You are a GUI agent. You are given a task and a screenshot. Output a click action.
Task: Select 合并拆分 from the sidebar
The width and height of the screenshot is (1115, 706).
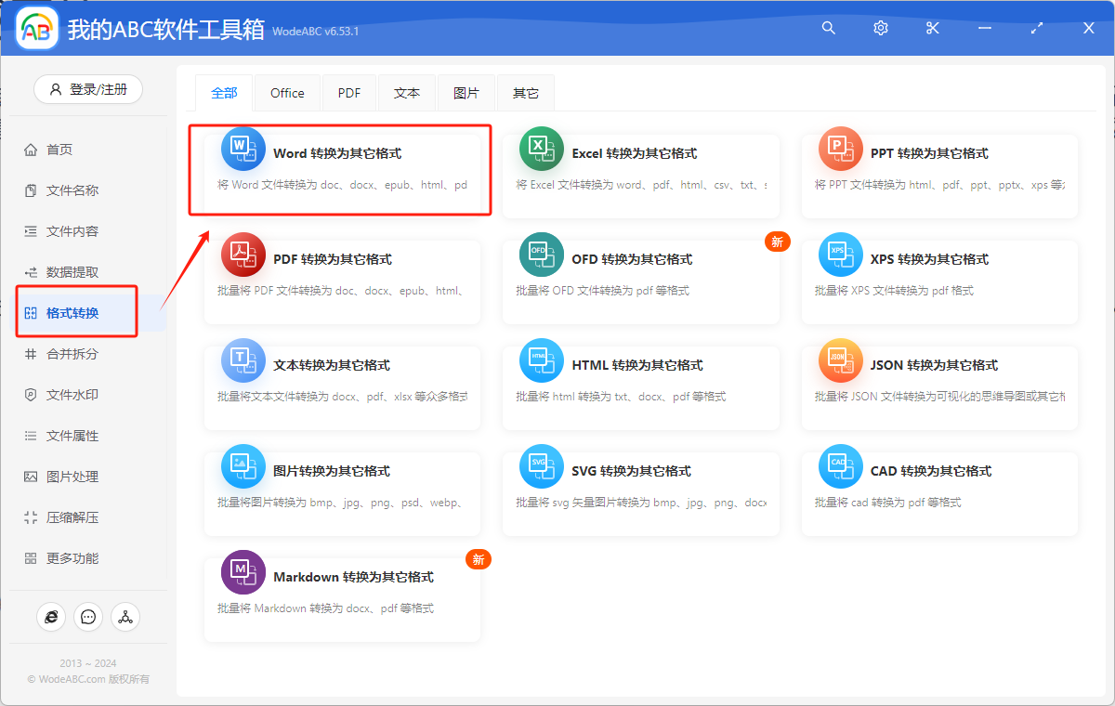point(72,353)
